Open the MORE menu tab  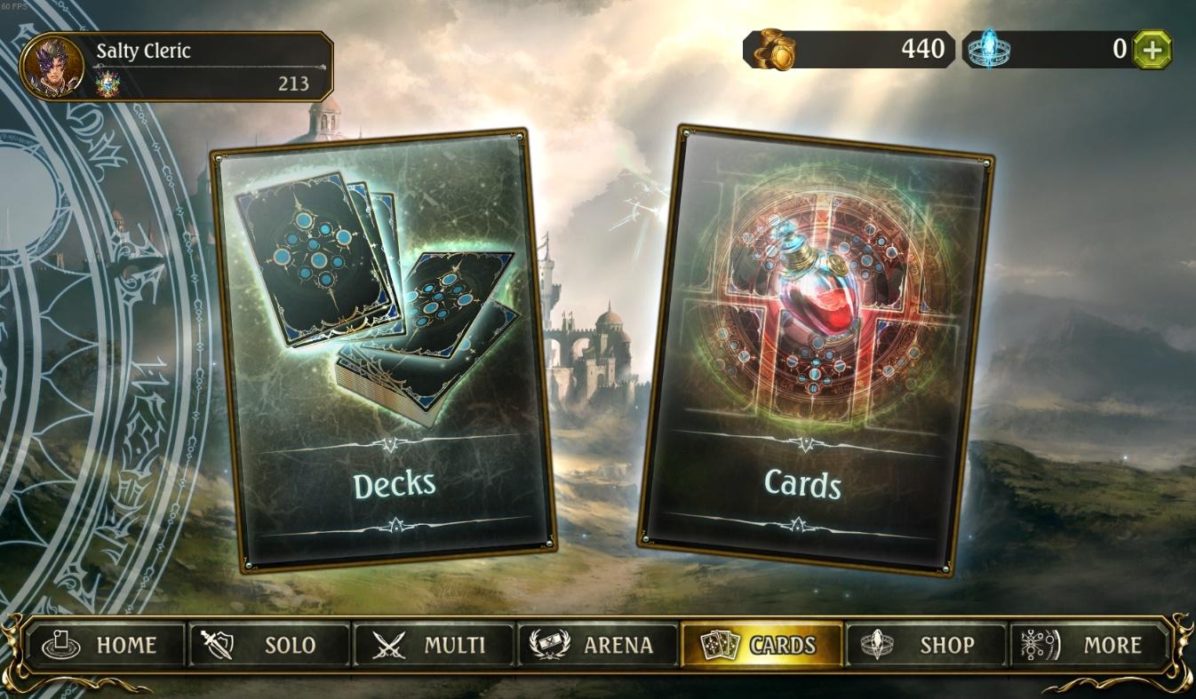click(x=1089, y=645)
